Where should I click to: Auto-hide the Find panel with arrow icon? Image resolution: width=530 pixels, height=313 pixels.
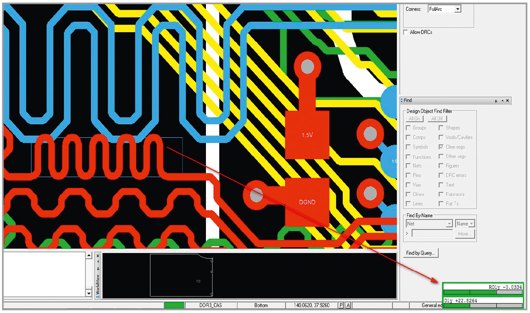click(502, 101)
